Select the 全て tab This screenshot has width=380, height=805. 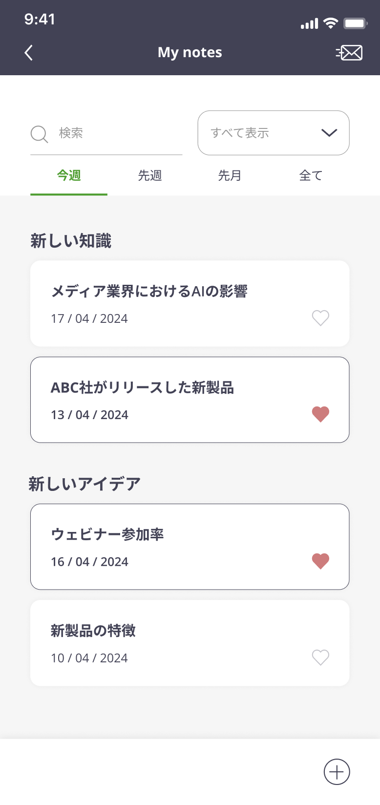(311, 175)
